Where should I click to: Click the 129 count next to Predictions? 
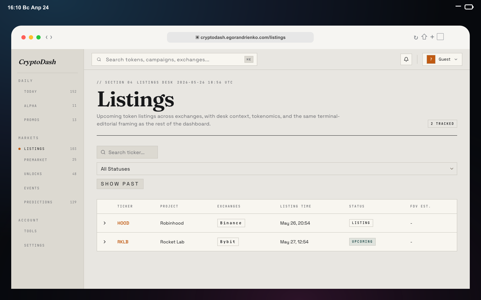(73, 202)
